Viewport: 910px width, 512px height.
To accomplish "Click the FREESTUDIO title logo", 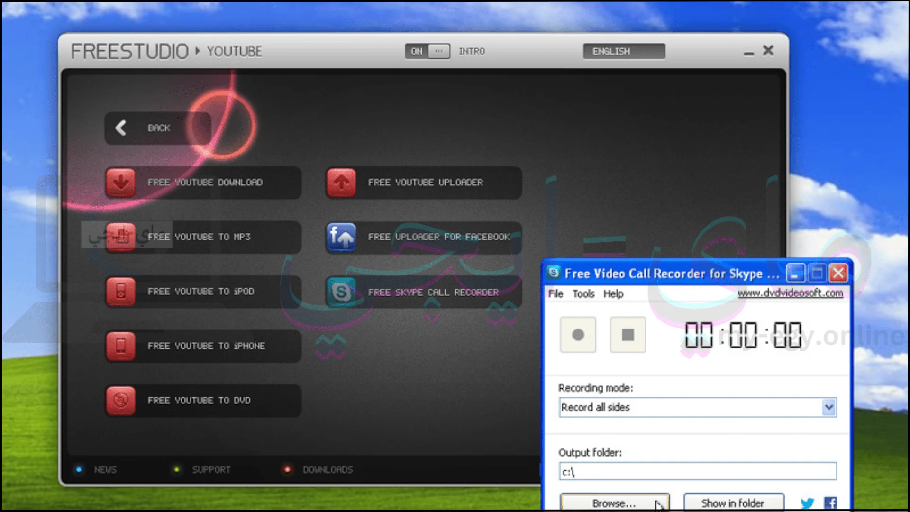I will pyautogui.click(x=130, y=51).
